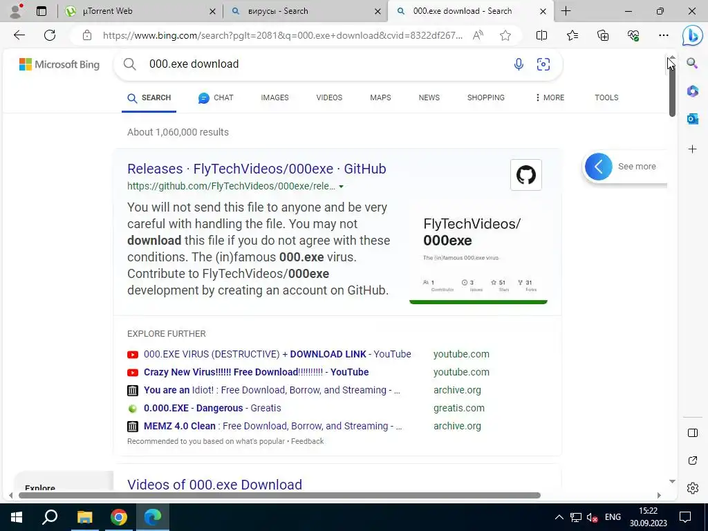
Task: View site information lock icon
Action: pos(87,35)
